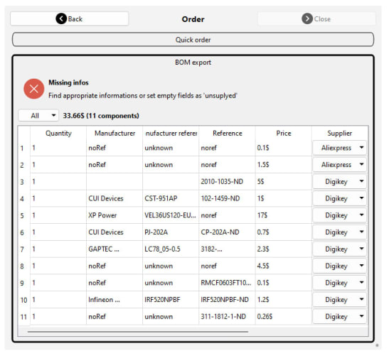Click the empty Manufacturer cell in row 3
This screenshot has height=356, width=389.
[114, 182]
